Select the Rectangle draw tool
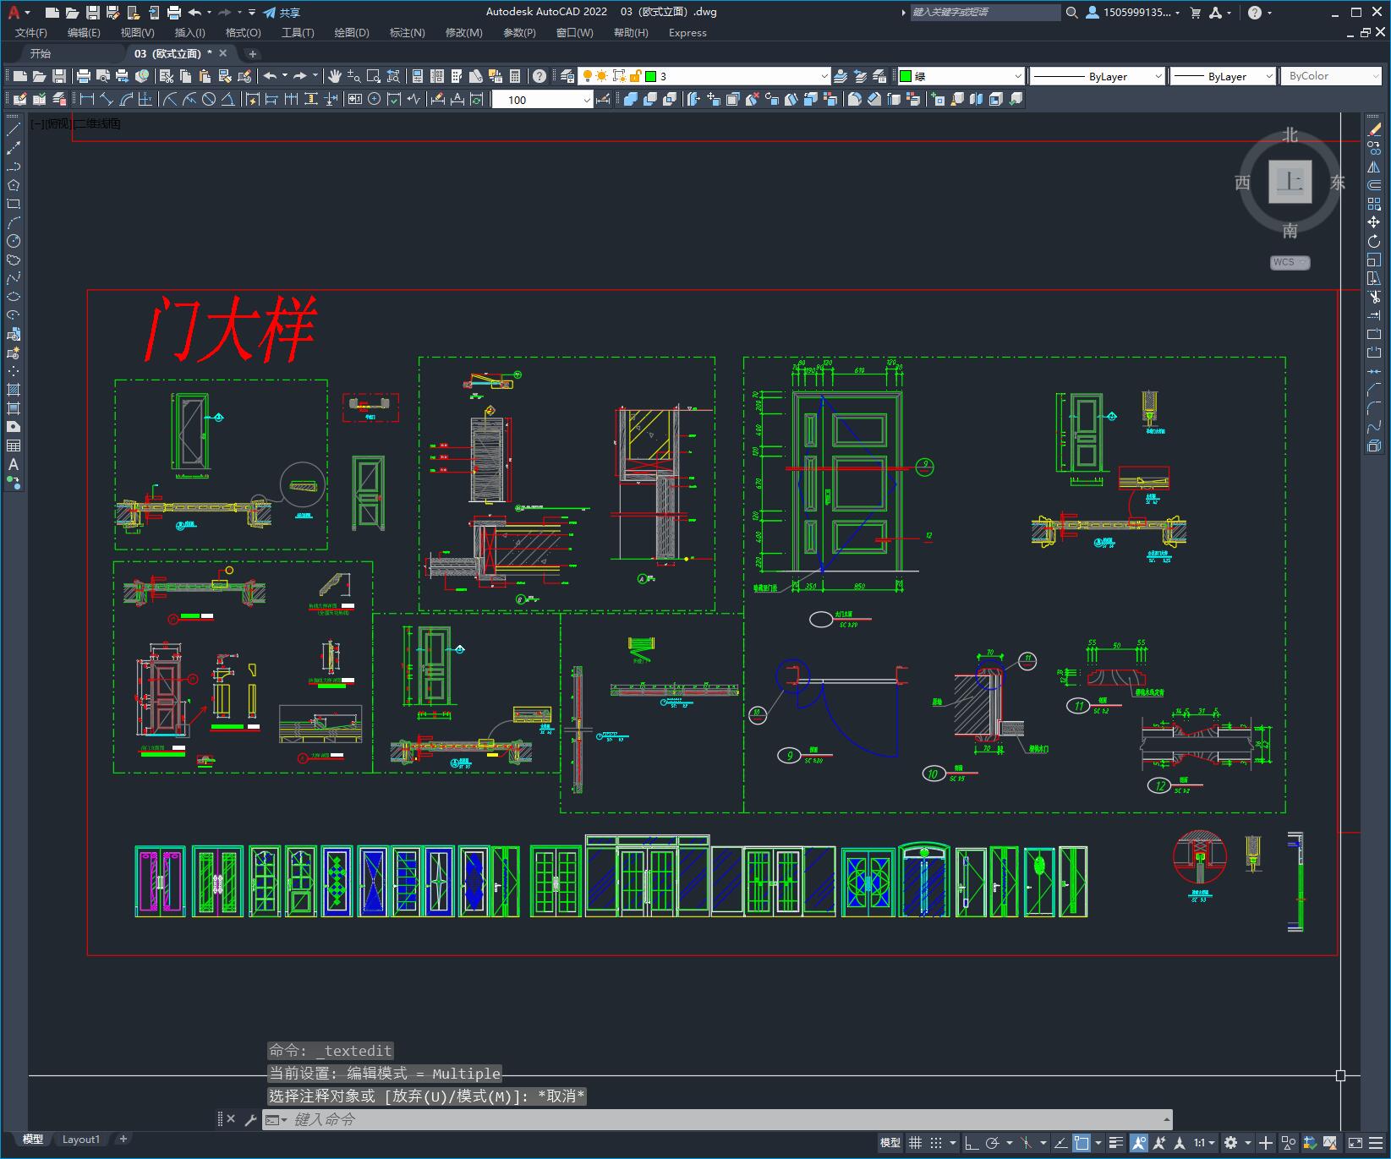 click(x=14, y=204)
